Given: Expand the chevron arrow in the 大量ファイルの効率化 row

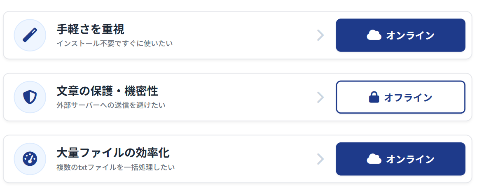Looking at the screenshot, I should (320, 159).
